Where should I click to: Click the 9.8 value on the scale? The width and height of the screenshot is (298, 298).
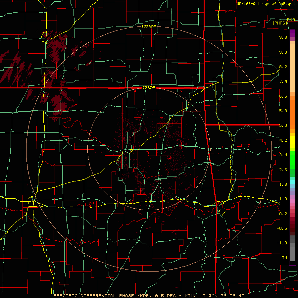[283, 37]
